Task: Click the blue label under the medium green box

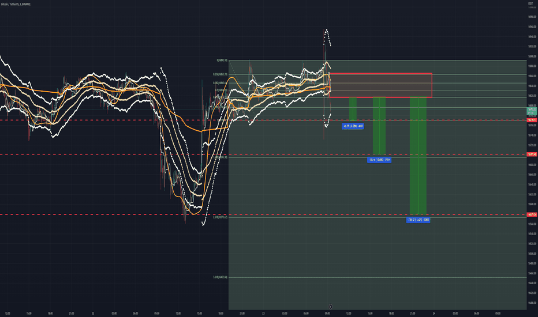Action: pyautogui.click(x=379, y=160)
